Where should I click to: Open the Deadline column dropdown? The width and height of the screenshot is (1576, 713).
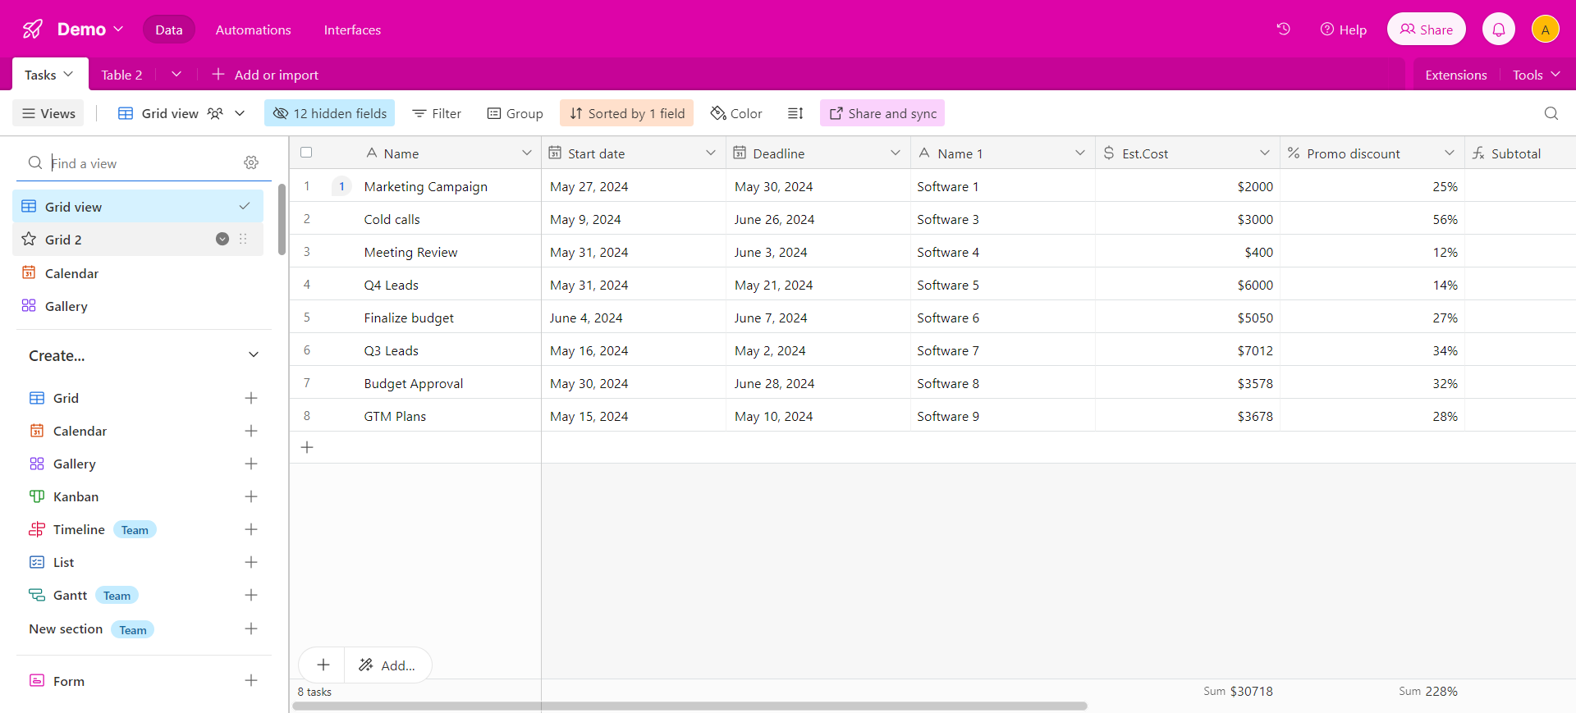click(896, 153)
